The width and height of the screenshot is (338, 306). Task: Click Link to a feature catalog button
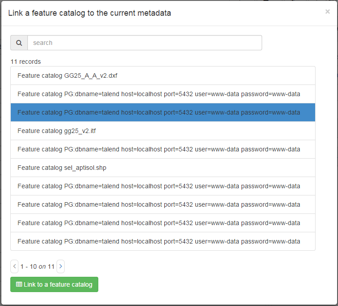[x=54, y=284]
